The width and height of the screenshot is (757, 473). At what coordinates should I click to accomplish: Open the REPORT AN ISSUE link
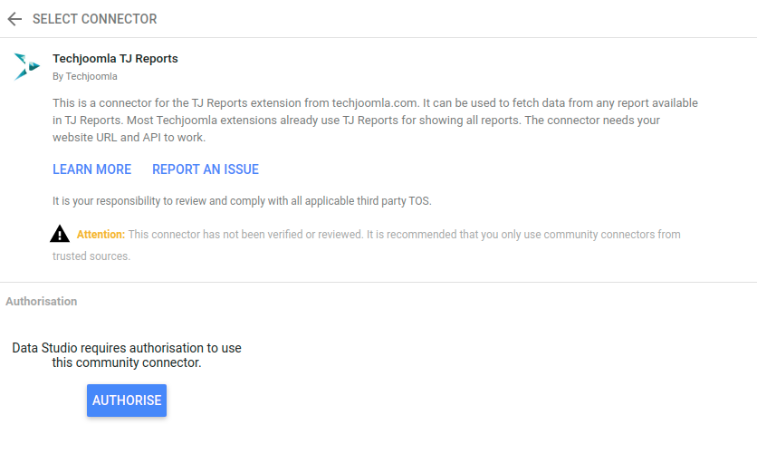point(206,169)
